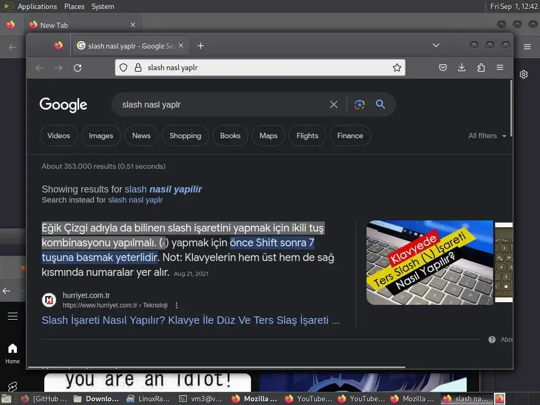Open the Slash İşareti Nasıl Yapılır result
The width and height of the screenshot is (540, 405).
pos(191,320)
